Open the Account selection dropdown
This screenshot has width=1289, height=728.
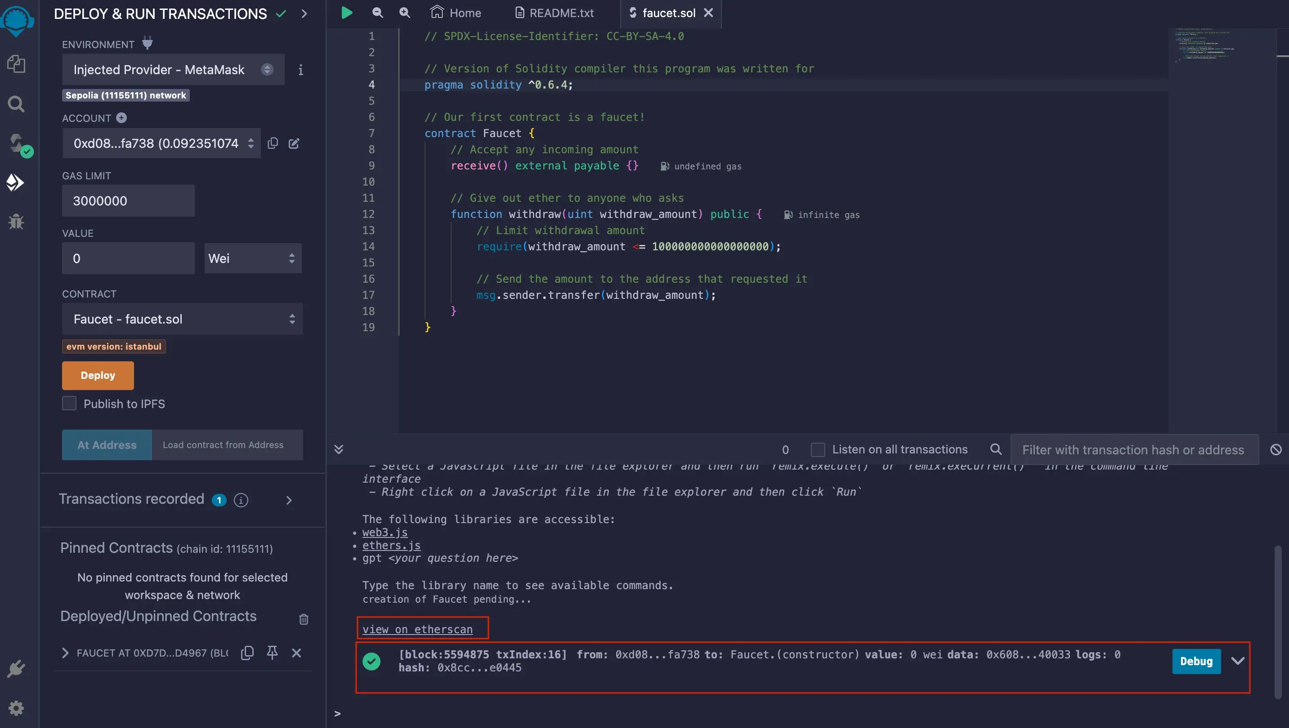[161, 143]
